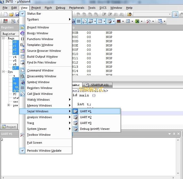Open UART #1 panel options arrow
The image size is (183, 179).
click(x=170, y=134)
